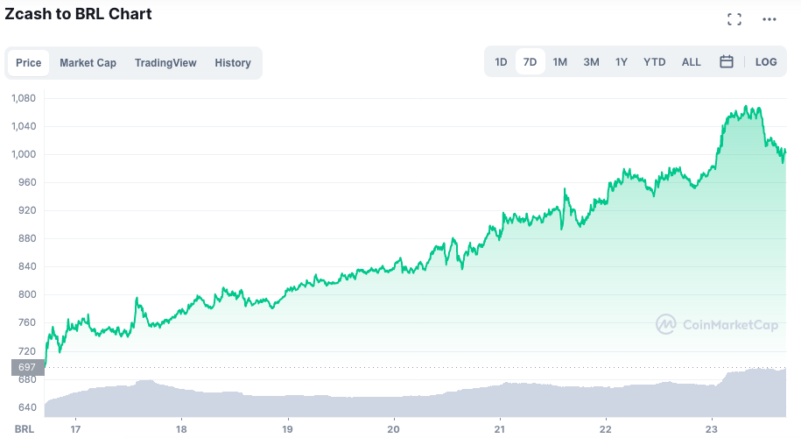The image size is (801, 438).
Task: Open the three-dot more options menu
Action: click(x=769, y=19)
